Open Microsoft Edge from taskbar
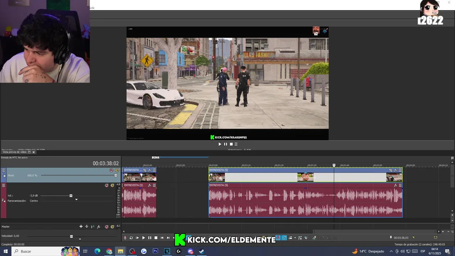The height and width of the screenshot is (256, 455). [97, 251]
